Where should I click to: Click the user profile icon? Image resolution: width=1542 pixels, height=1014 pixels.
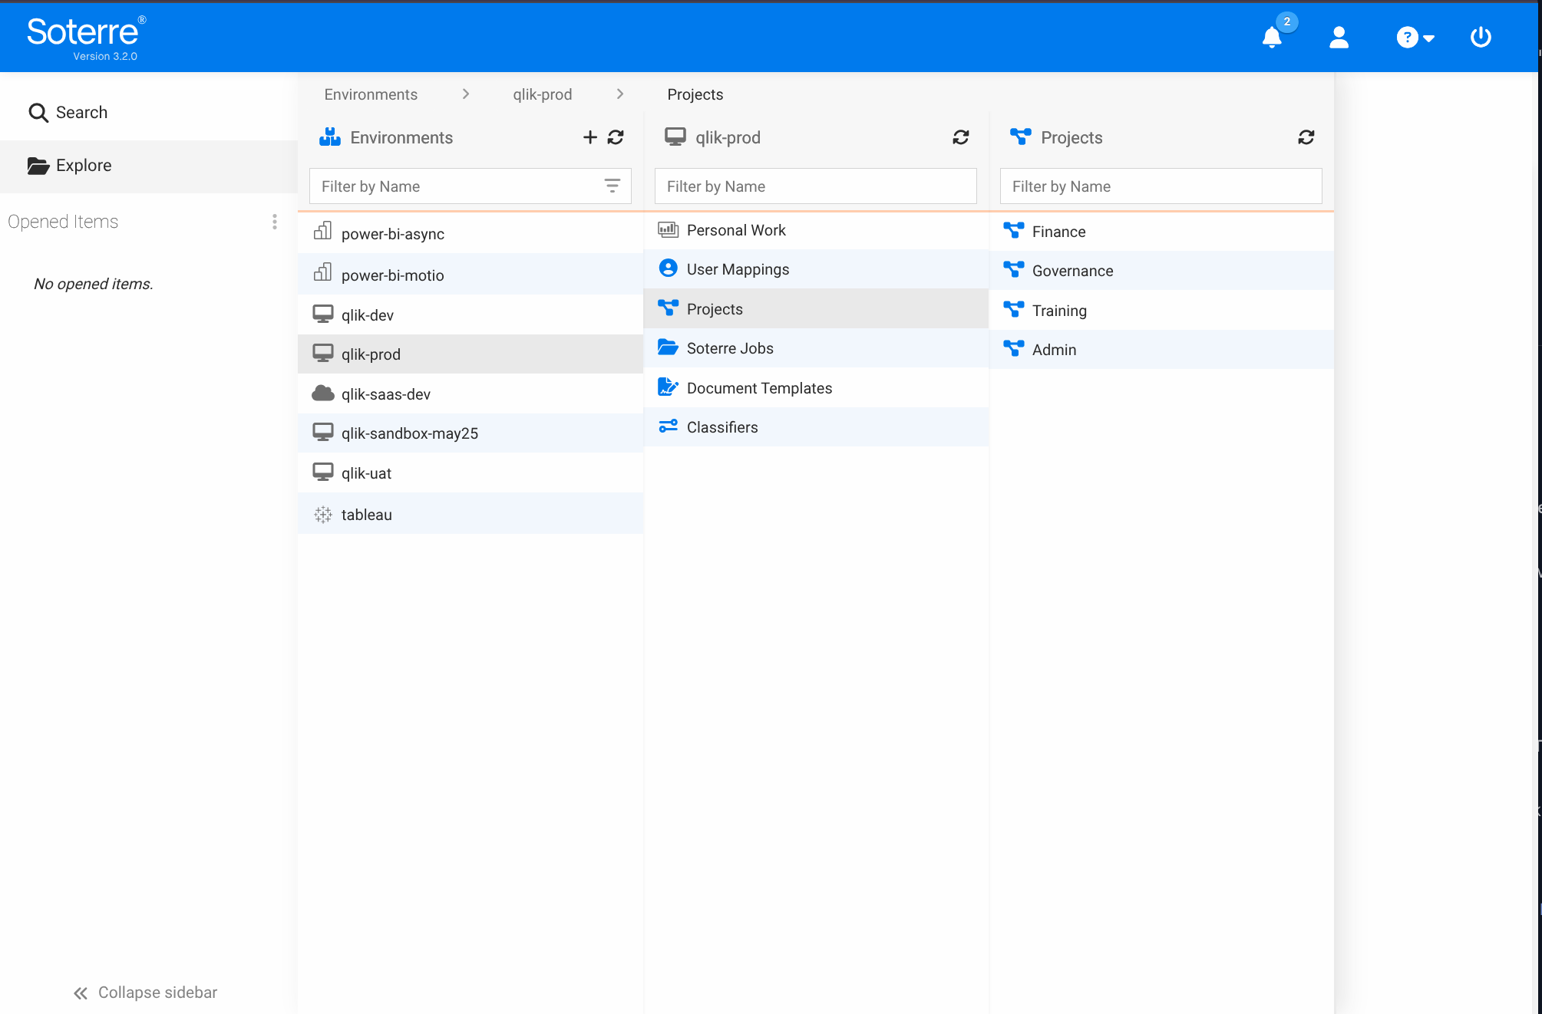click(x=1339, y=37)
